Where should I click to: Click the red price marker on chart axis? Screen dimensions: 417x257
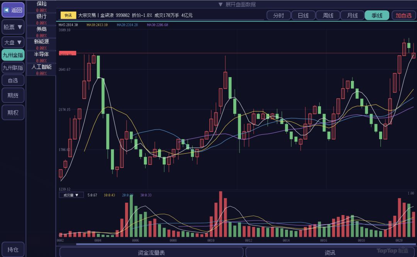tap(68, 53)
